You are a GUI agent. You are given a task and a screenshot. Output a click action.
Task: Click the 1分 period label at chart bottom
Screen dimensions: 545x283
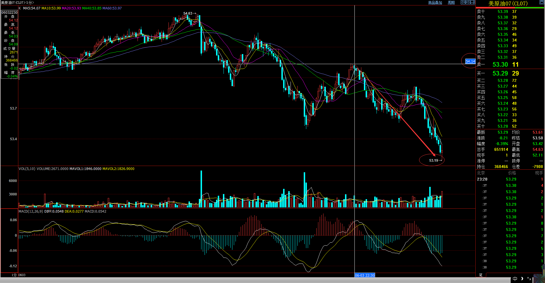[x=14, y=275]
